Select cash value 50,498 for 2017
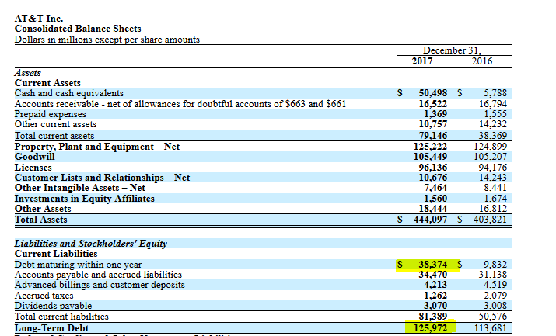The width and height of the screenshot is (556, 336). 432,93
